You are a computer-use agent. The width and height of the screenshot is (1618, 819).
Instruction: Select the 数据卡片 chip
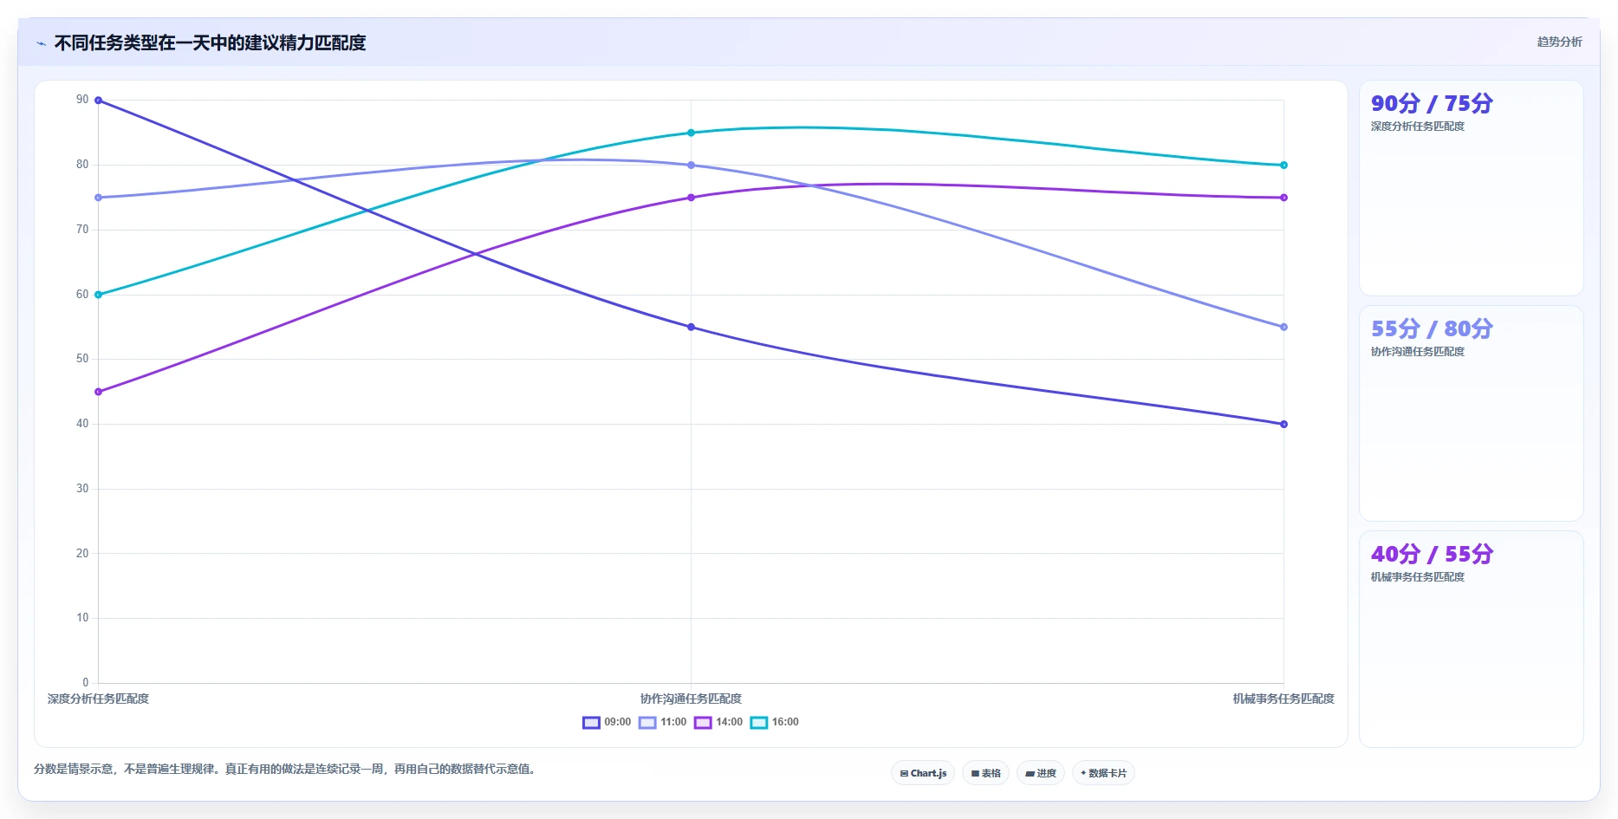(x=1103, y=773)
